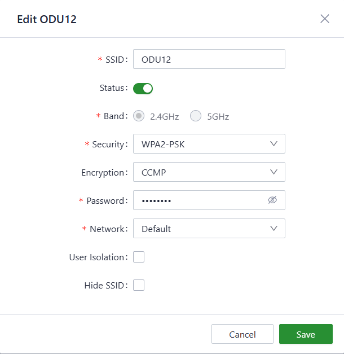This screenshot has width=344, height=354.
Task: Click the Hide SSID label text
Action: 104,286
